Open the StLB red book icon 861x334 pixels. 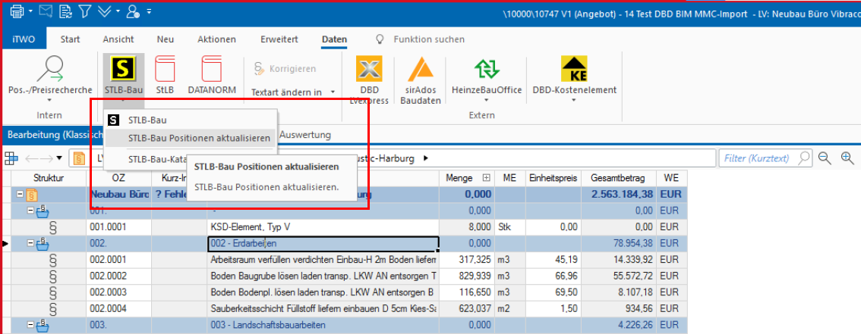click(165, 70)
